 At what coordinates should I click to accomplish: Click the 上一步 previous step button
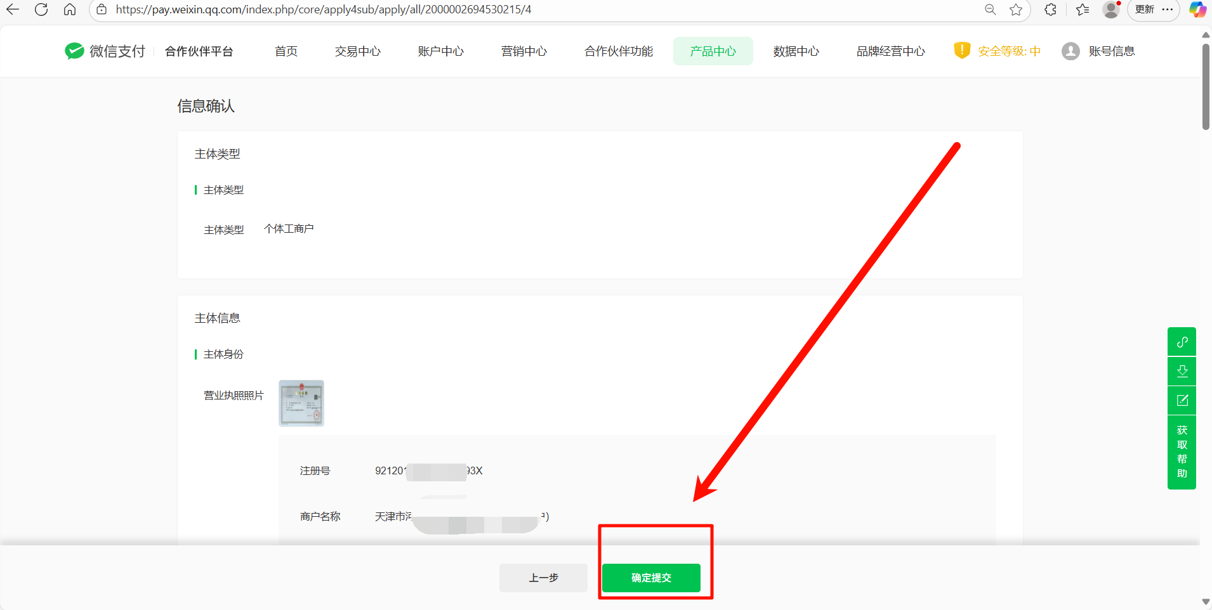[x=543, y=578]
